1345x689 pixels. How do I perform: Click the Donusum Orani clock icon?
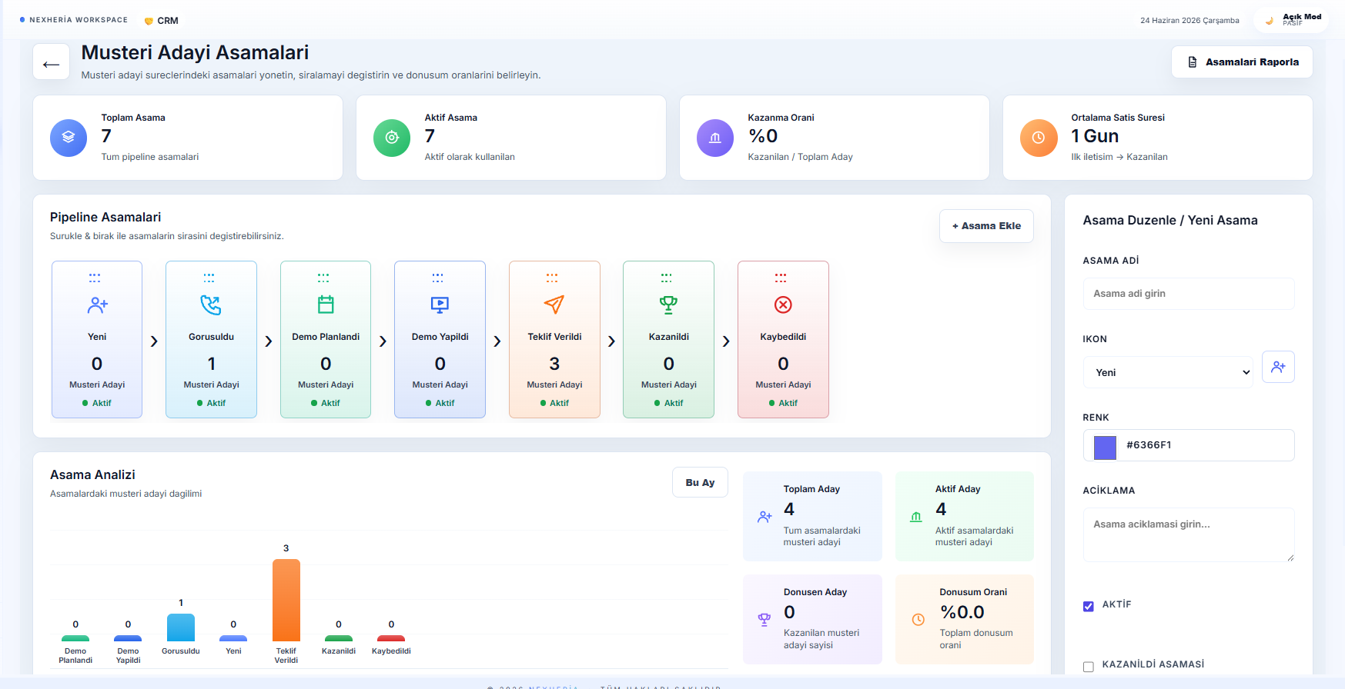point(918,620)
